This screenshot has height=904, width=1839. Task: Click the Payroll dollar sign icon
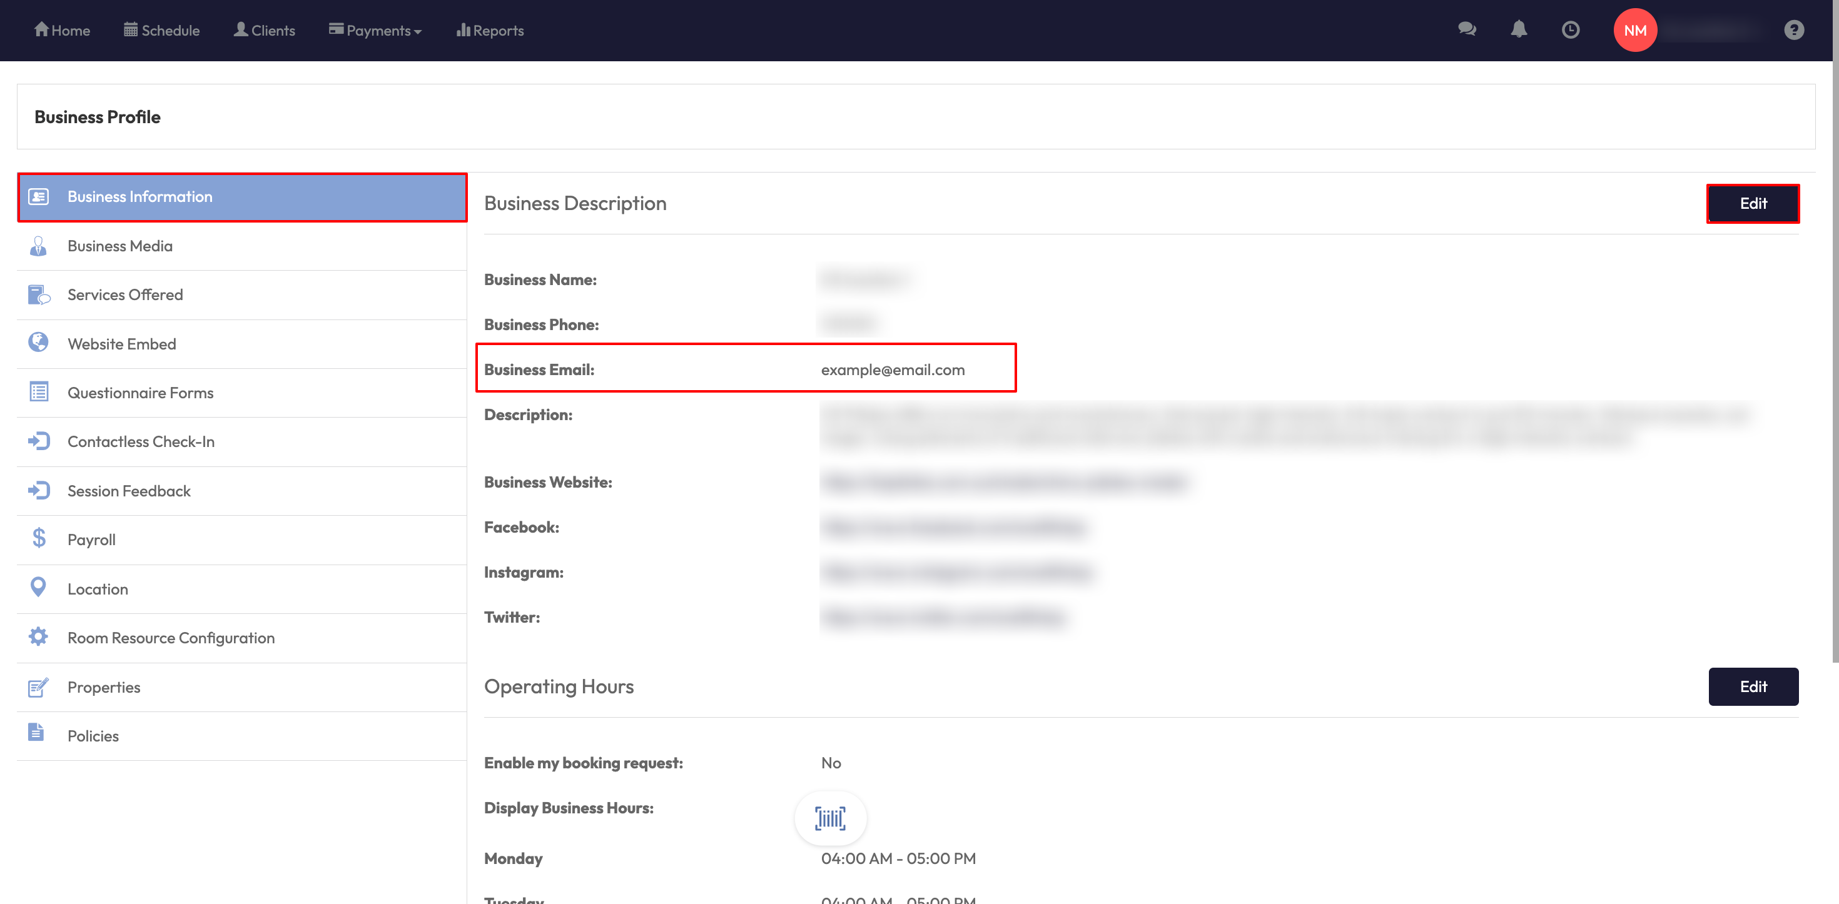39,539
